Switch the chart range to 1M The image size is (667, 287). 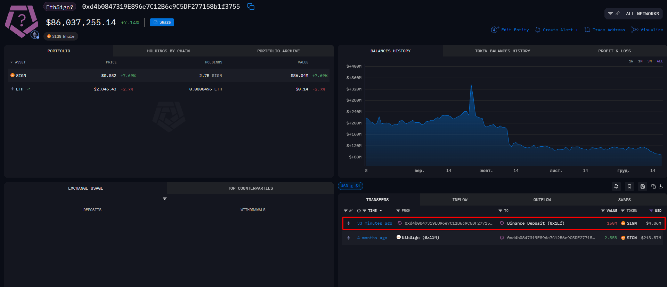point(640,61)
